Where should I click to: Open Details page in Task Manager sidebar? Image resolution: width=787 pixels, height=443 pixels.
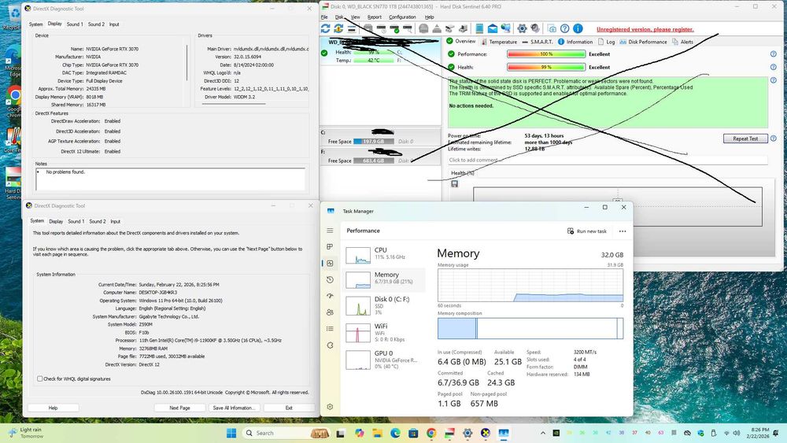point(330,329)
